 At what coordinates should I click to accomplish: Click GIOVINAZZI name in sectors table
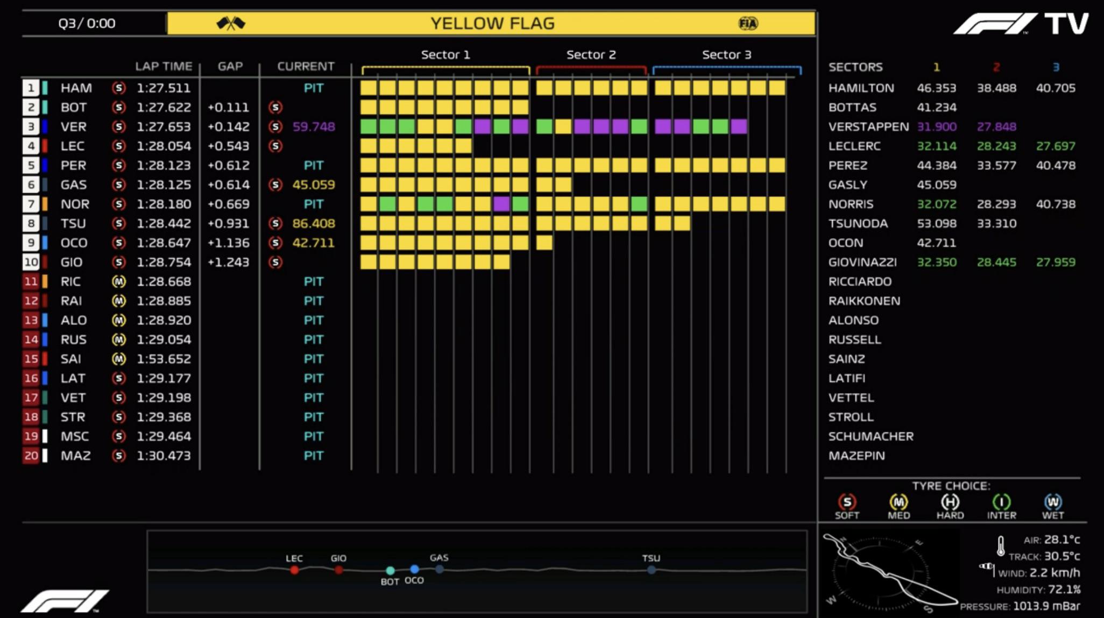click(862, 262)
